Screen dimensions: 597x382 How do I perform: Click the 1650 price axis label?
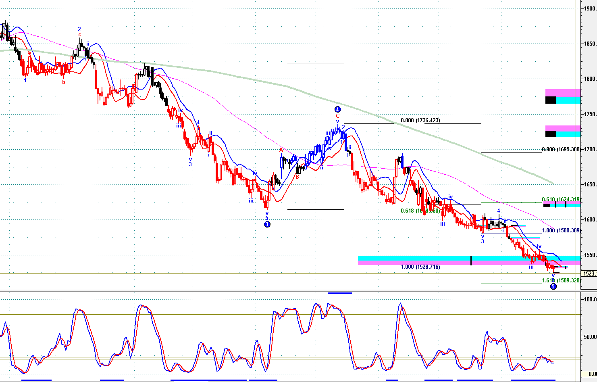coord(591,184)
